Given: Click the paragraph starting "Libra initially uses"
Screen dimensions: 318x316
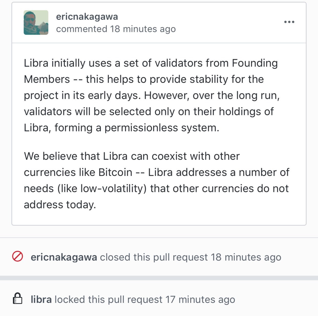Looking at the screenshot, I should click(151, 95).
